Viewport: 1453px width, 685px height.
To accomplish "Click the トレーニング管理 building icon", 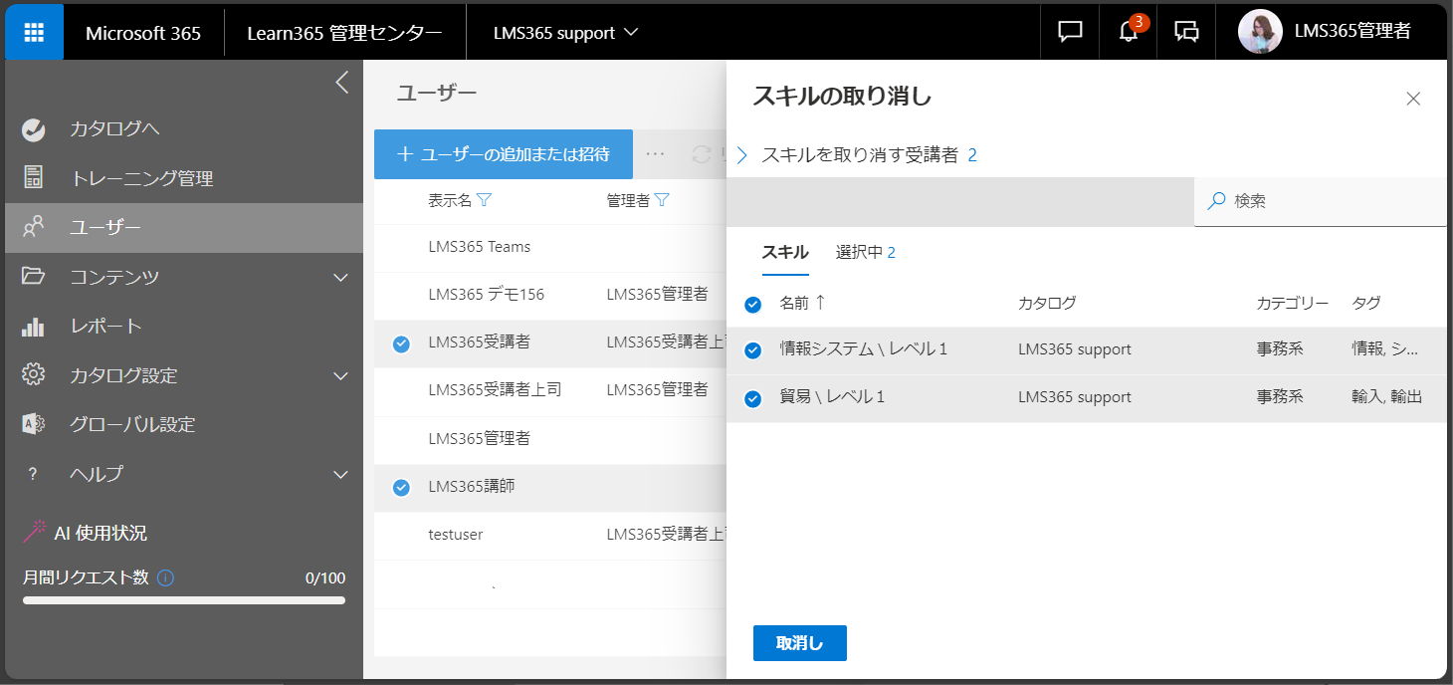I will [33, 178].
